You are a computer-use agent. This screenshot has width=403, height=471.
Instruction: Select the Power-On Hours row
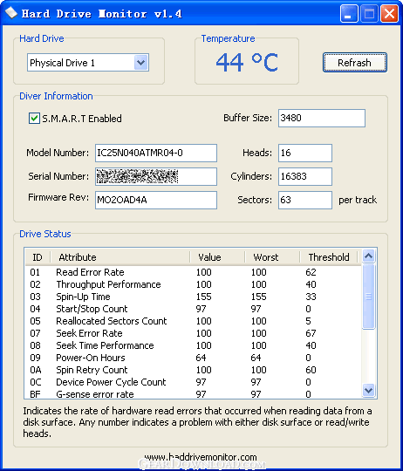point(193,358)
